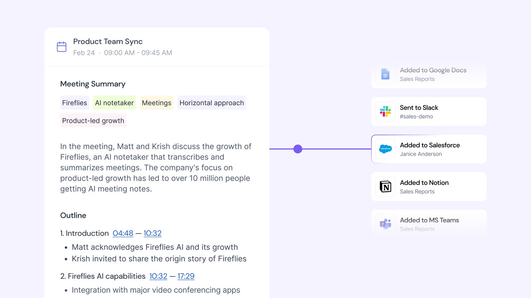
Task: Select the Meetings tag
Action: pyautogui.click(x=157, y=103)
